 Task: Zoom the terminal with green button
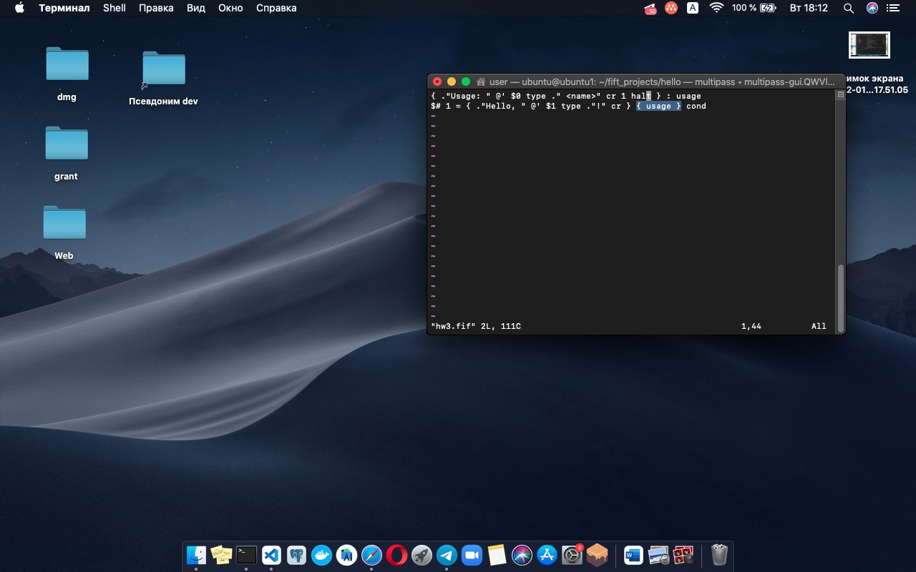pos(466,82)
